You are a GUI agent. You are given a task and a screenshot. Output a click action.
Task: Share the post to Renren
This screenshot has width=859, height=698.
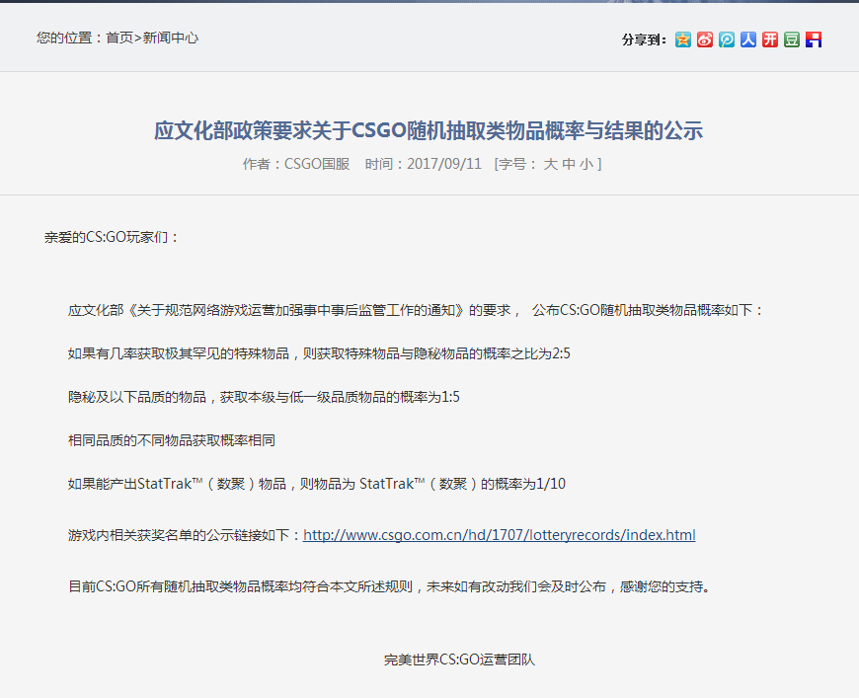(x=747, y=39)
